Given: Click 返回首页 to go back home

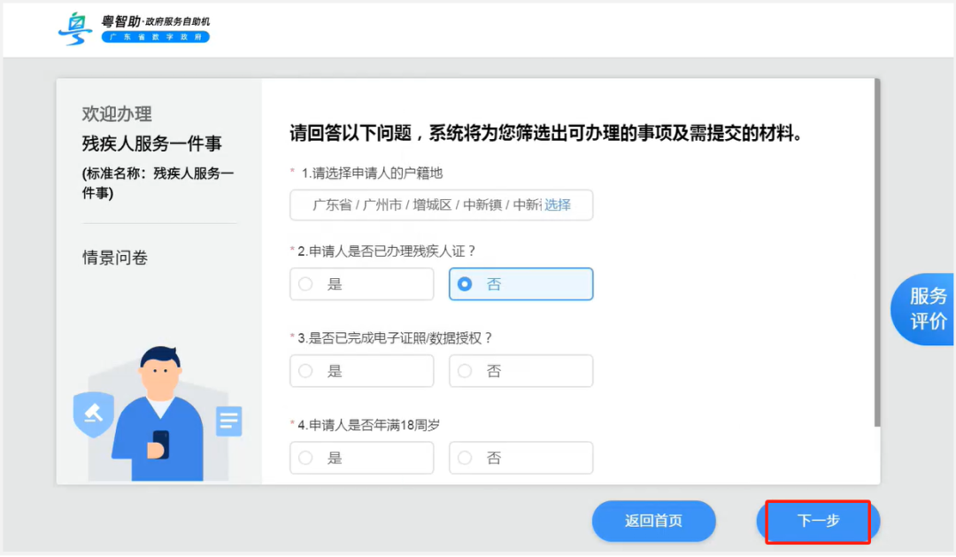Looking at the screenshot, I should coord(653,521).
